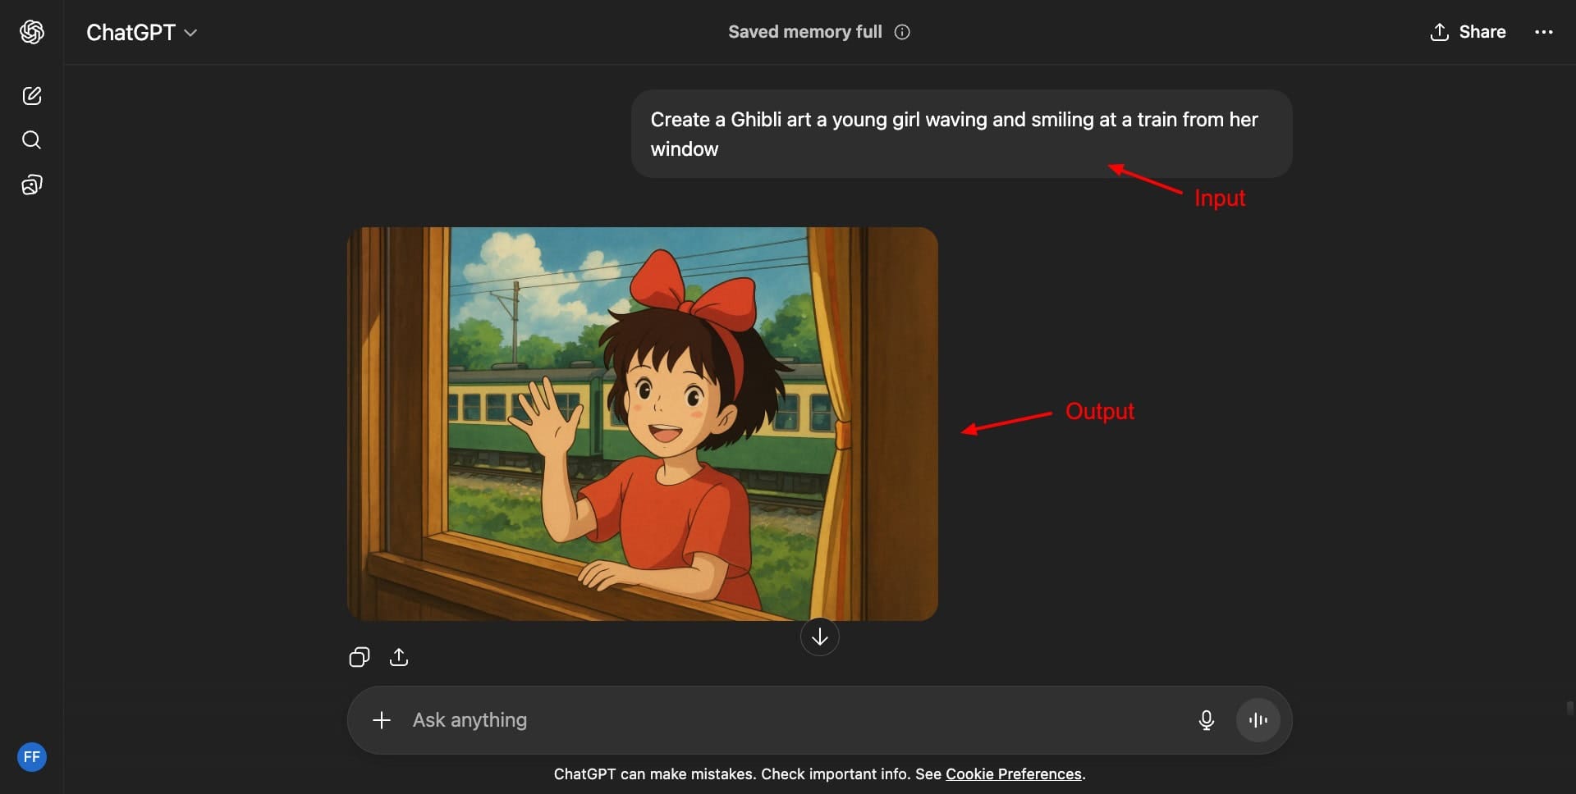The image size is (1576, 794).
Task: Activate the microphone dictation icon
Action: click(1206, 720)
